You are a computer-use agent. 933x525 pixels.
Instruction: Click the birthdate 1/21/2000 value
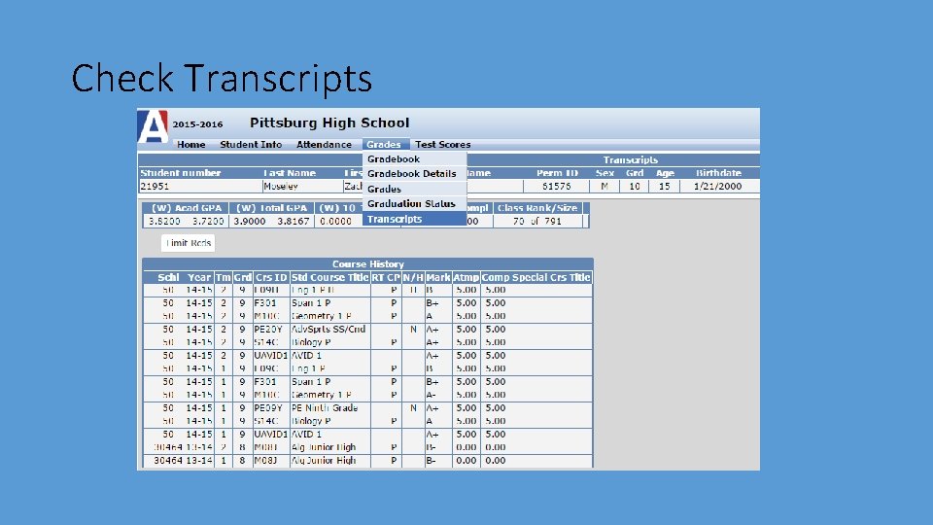717,187
